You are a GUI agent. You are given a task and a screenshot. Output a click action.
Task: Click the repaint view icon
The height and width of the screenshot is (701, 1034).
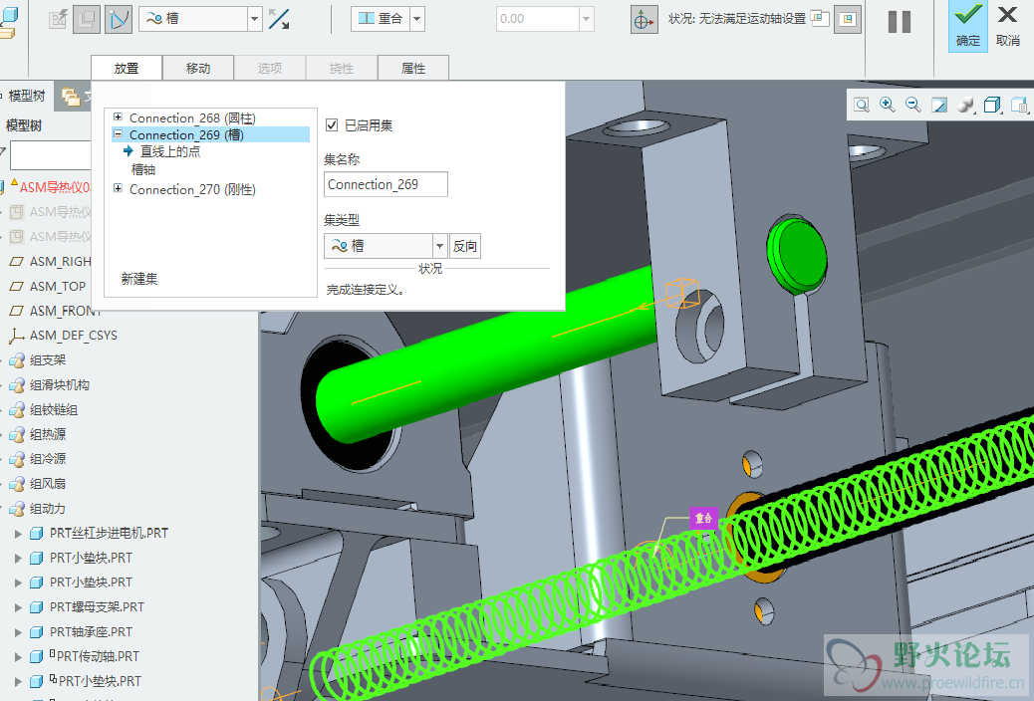(x=939, y=105)
